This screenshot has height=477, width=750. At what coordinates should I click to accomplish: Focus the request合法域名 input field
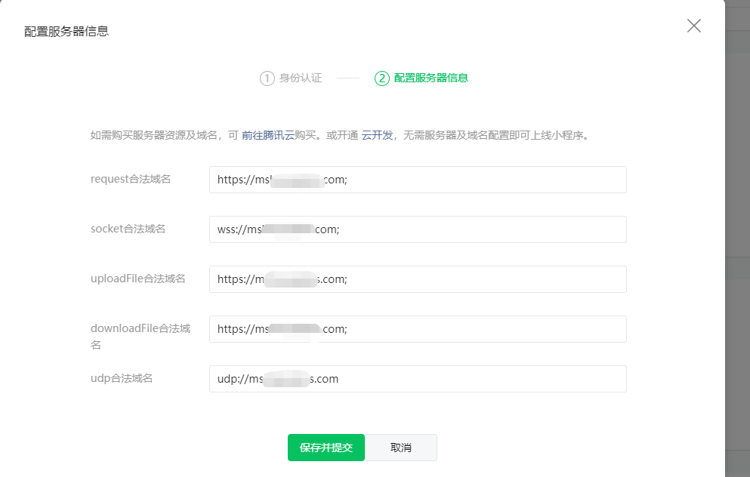[x=418, y=180]
